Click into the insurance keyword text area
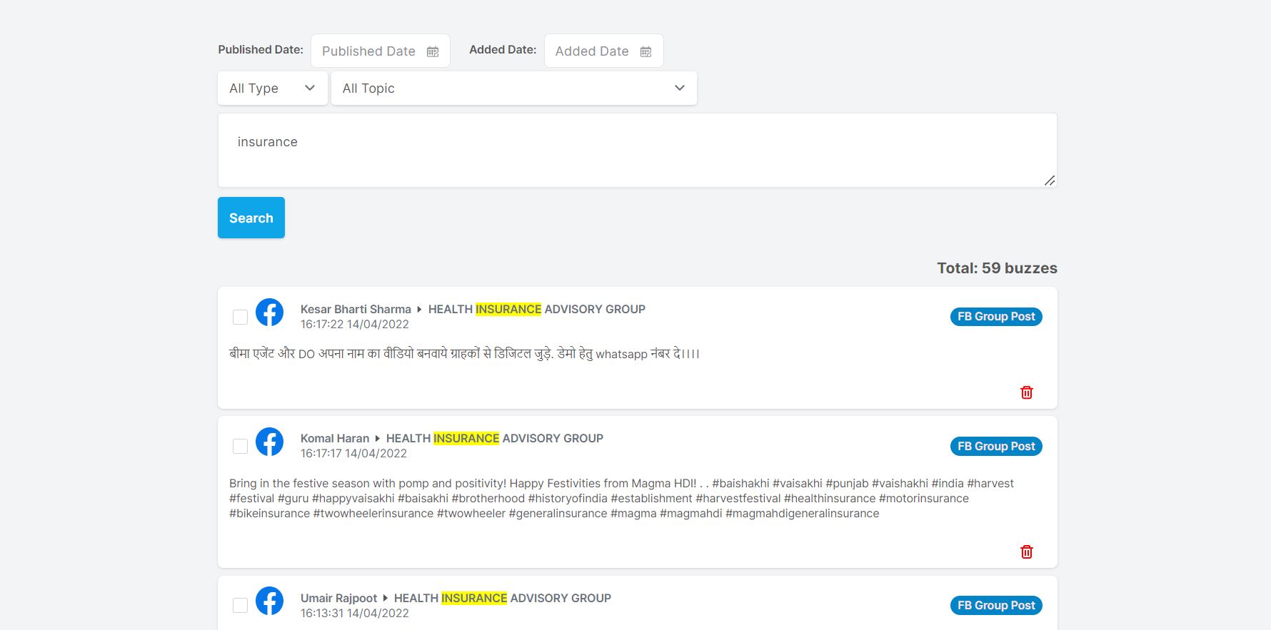This screenshot has height=630, width=1271. (x=637, y=151)
